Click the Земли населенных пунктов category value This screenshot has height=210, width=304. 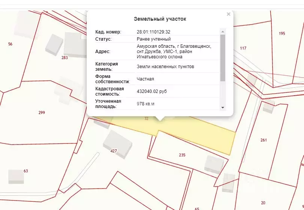[166, 67]
